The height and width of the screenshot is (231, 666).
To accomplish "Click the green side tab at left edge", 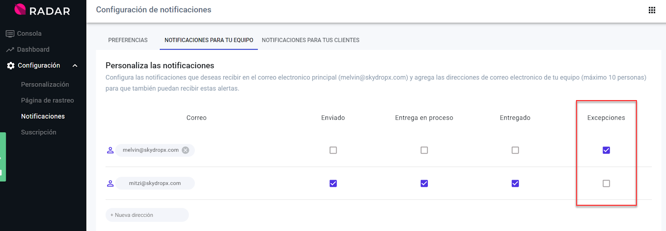I will coord(3,157).
